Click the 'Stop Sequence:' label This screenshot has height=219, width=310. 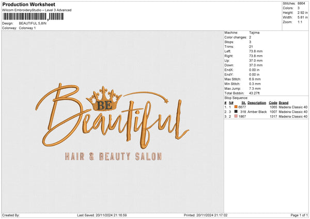point(236,98)
